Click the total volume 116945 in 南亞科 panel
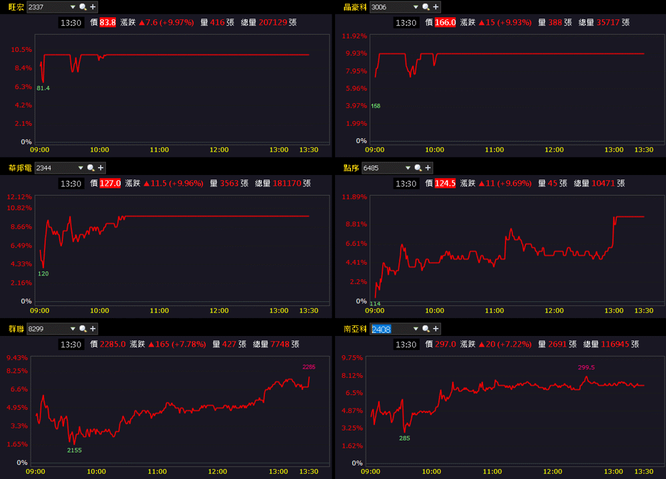Viewport: 666px width, 479px height. pos(615,344)
